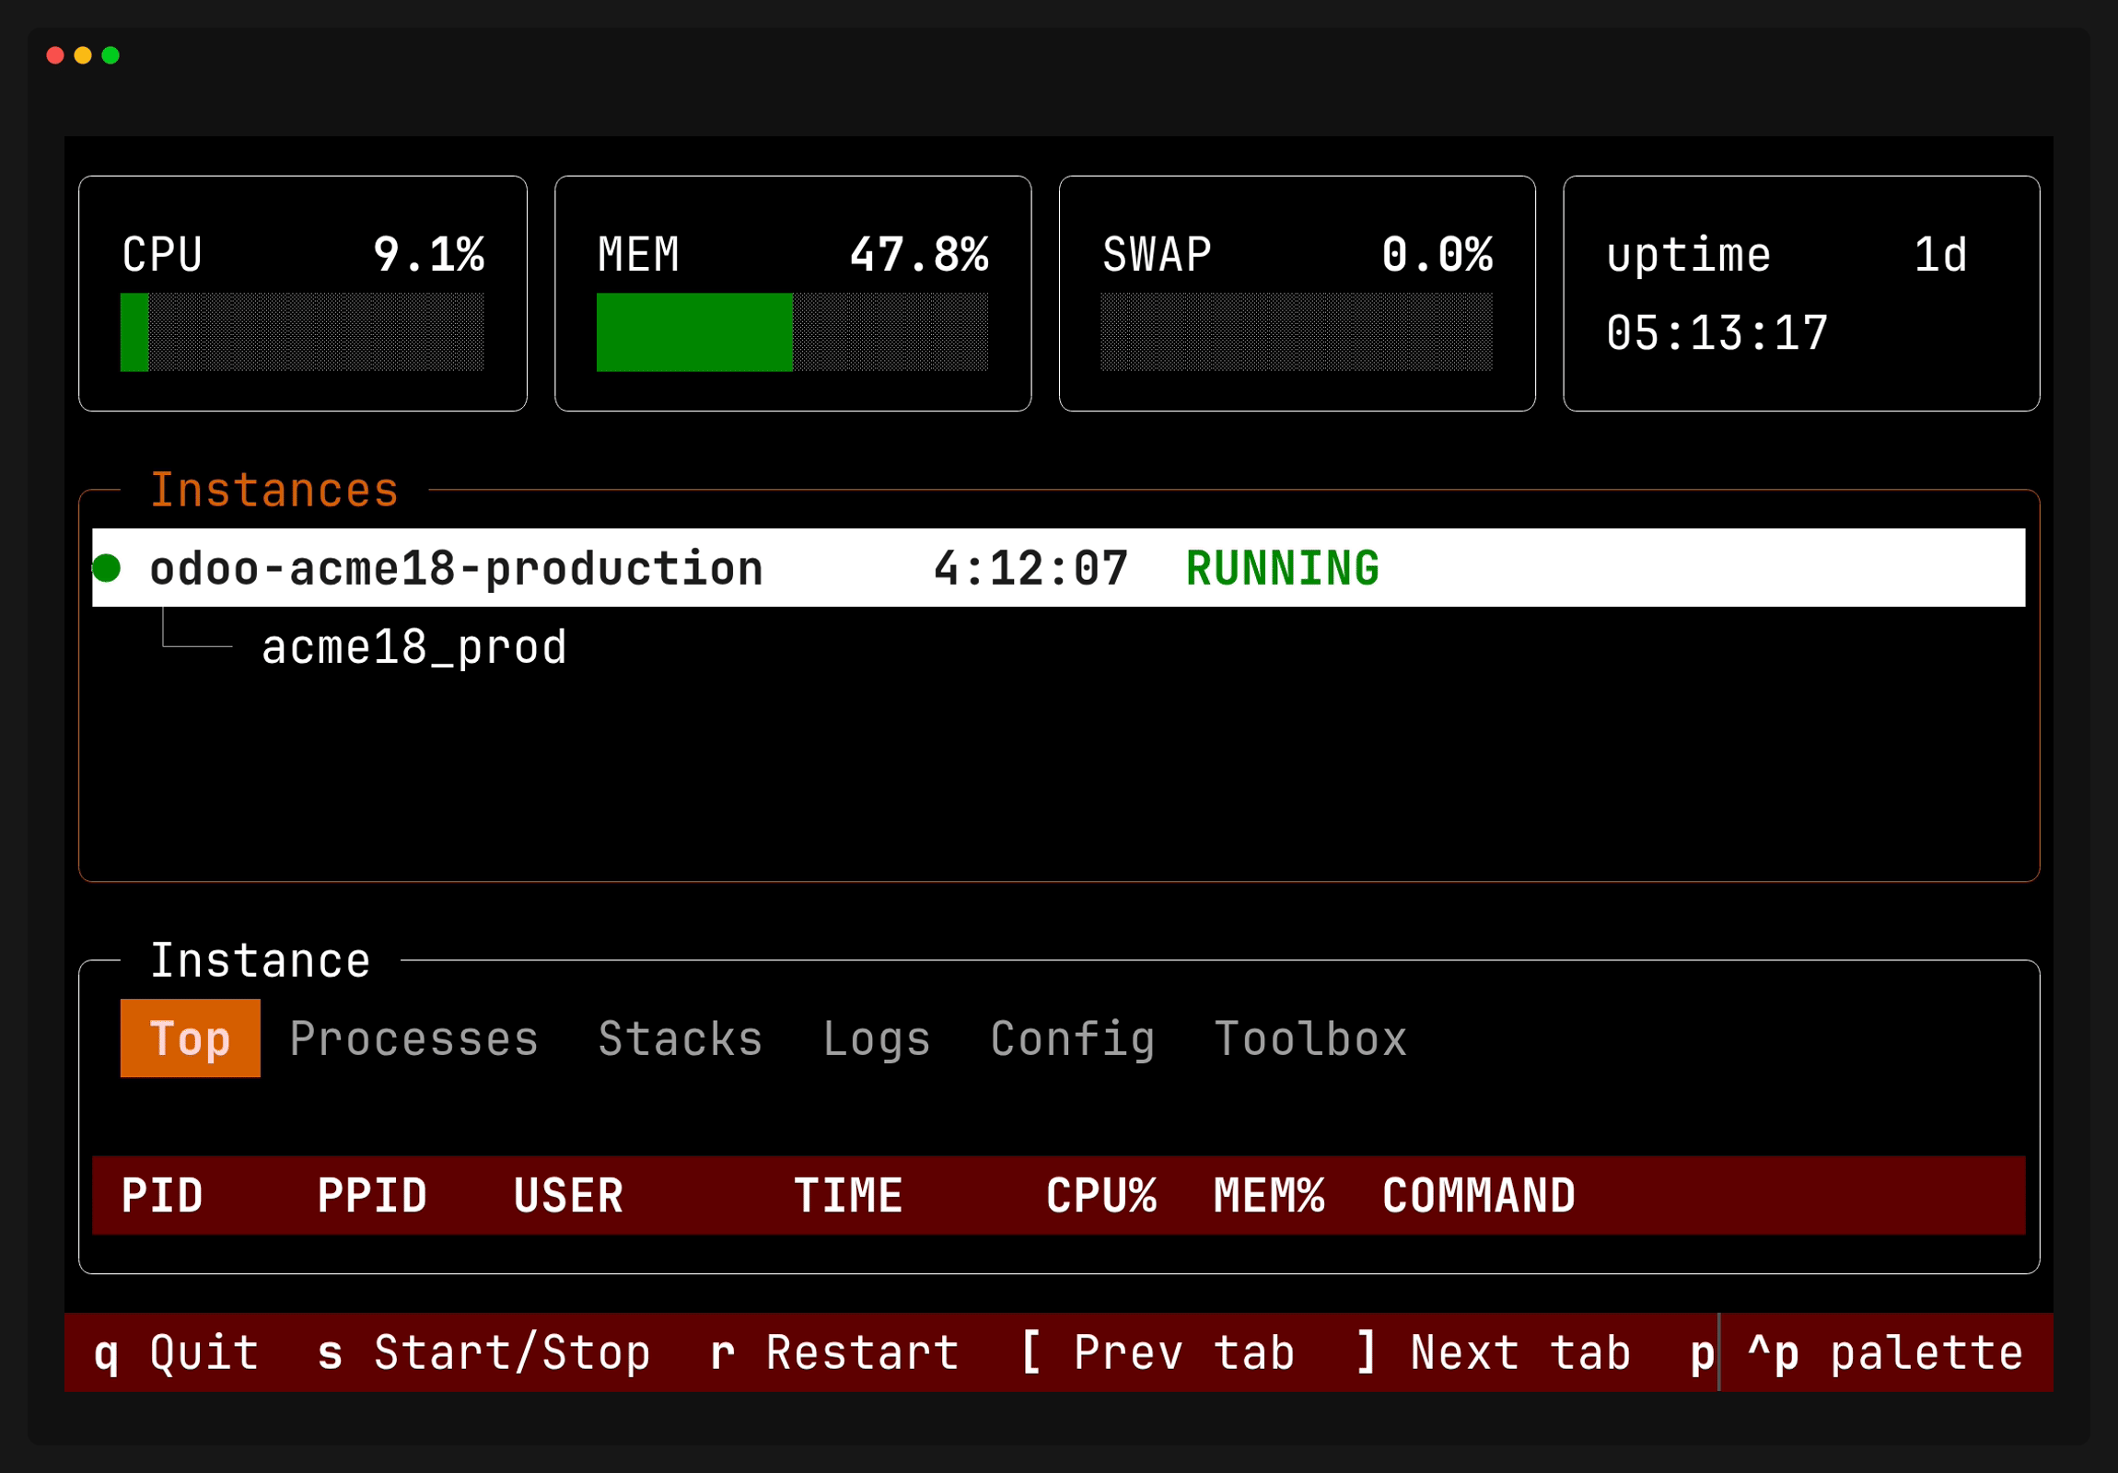Click the COMMAND column header

click(1479, 1196)
